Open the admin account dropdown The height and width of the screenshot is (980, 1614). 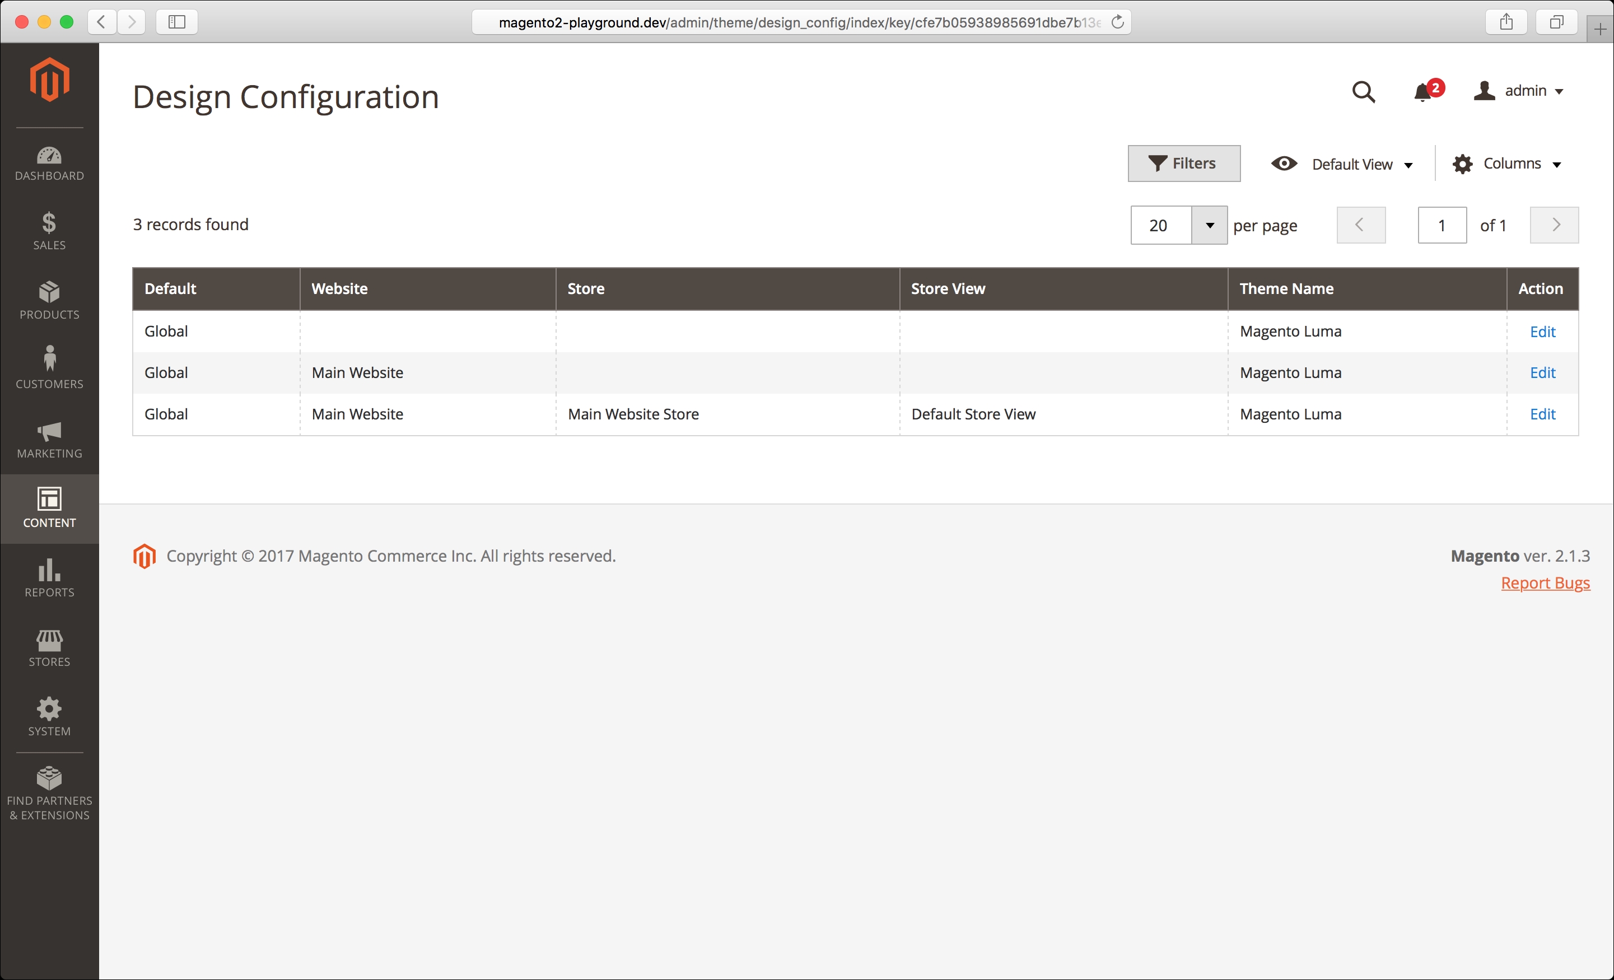click(x=1519, y=91)
